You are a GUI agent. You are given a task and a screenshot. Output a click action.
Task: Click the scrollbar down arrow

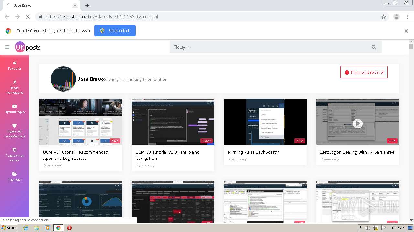(411, 220)
